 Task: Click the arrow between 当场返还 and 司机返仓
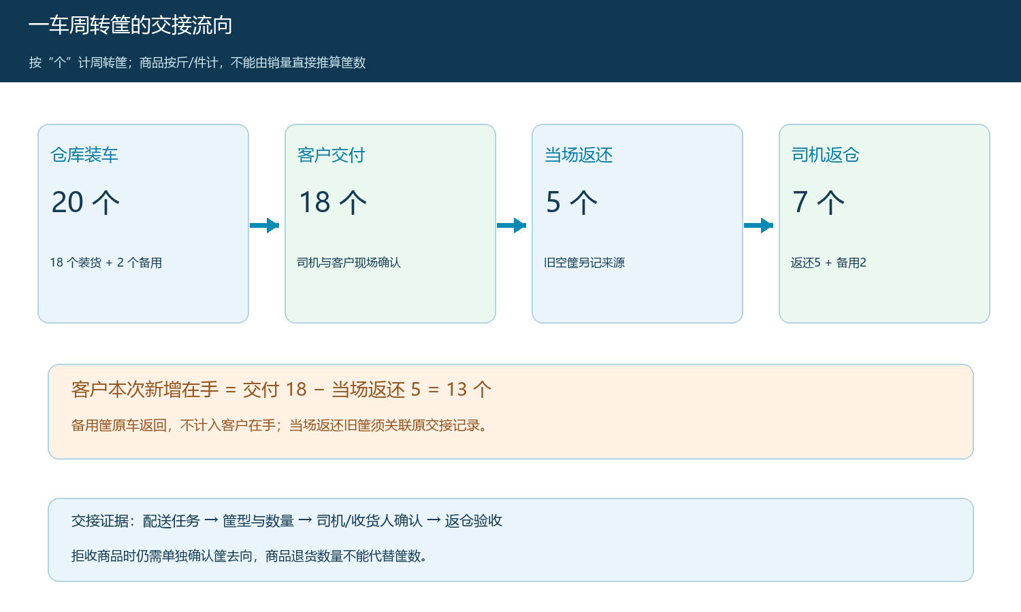(759, 225)
